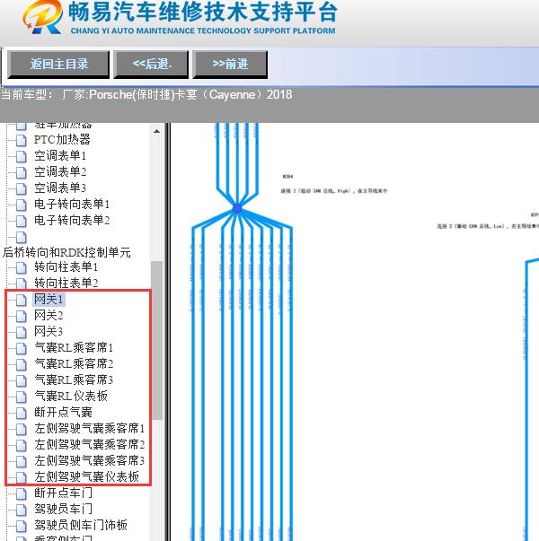Click the page icon beside 气囊RL乘客席1
Image resolution: width=539 pixels, height=541 pixels.
22,349
